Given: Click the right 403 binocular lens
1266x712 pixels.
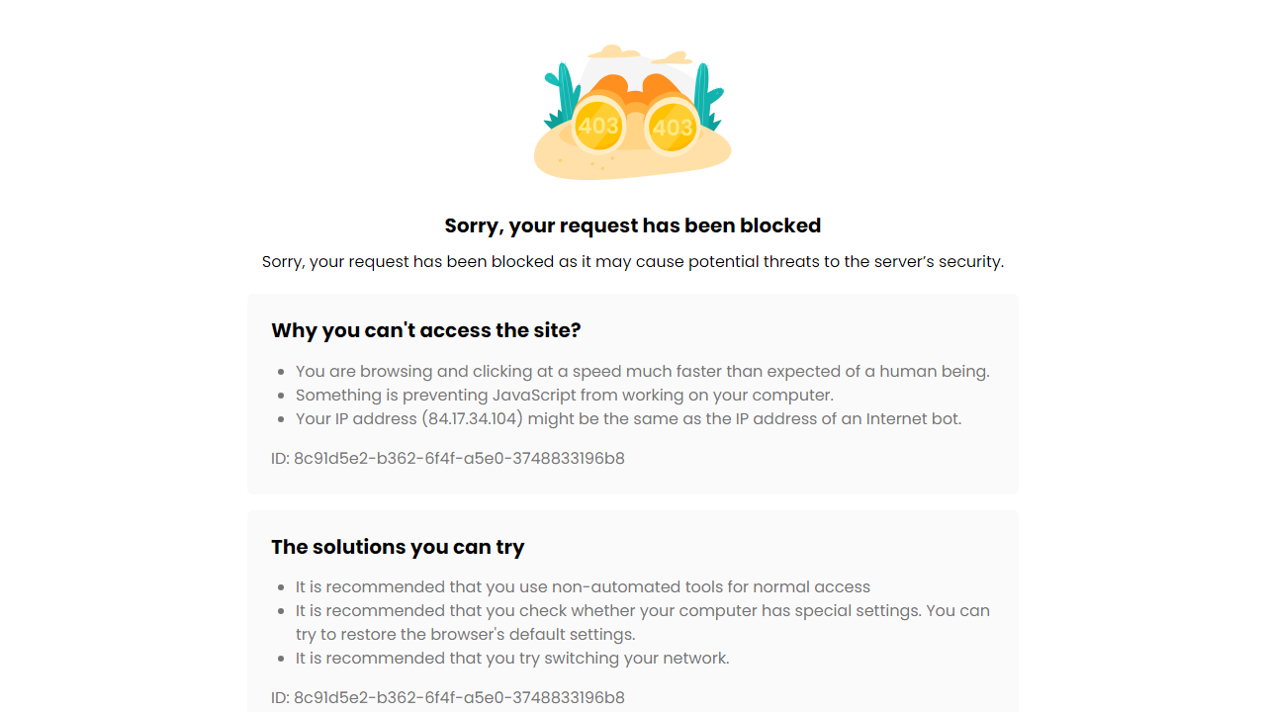Looking at the screenshot, I should pyautogui.click(x=673, y=128).
